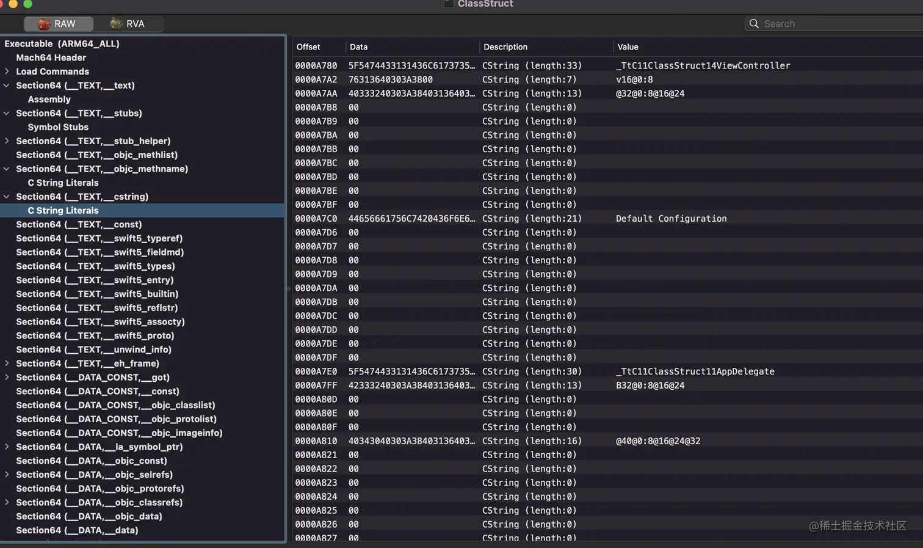
Task: Click the Value column header
Action: pos(628,47)
